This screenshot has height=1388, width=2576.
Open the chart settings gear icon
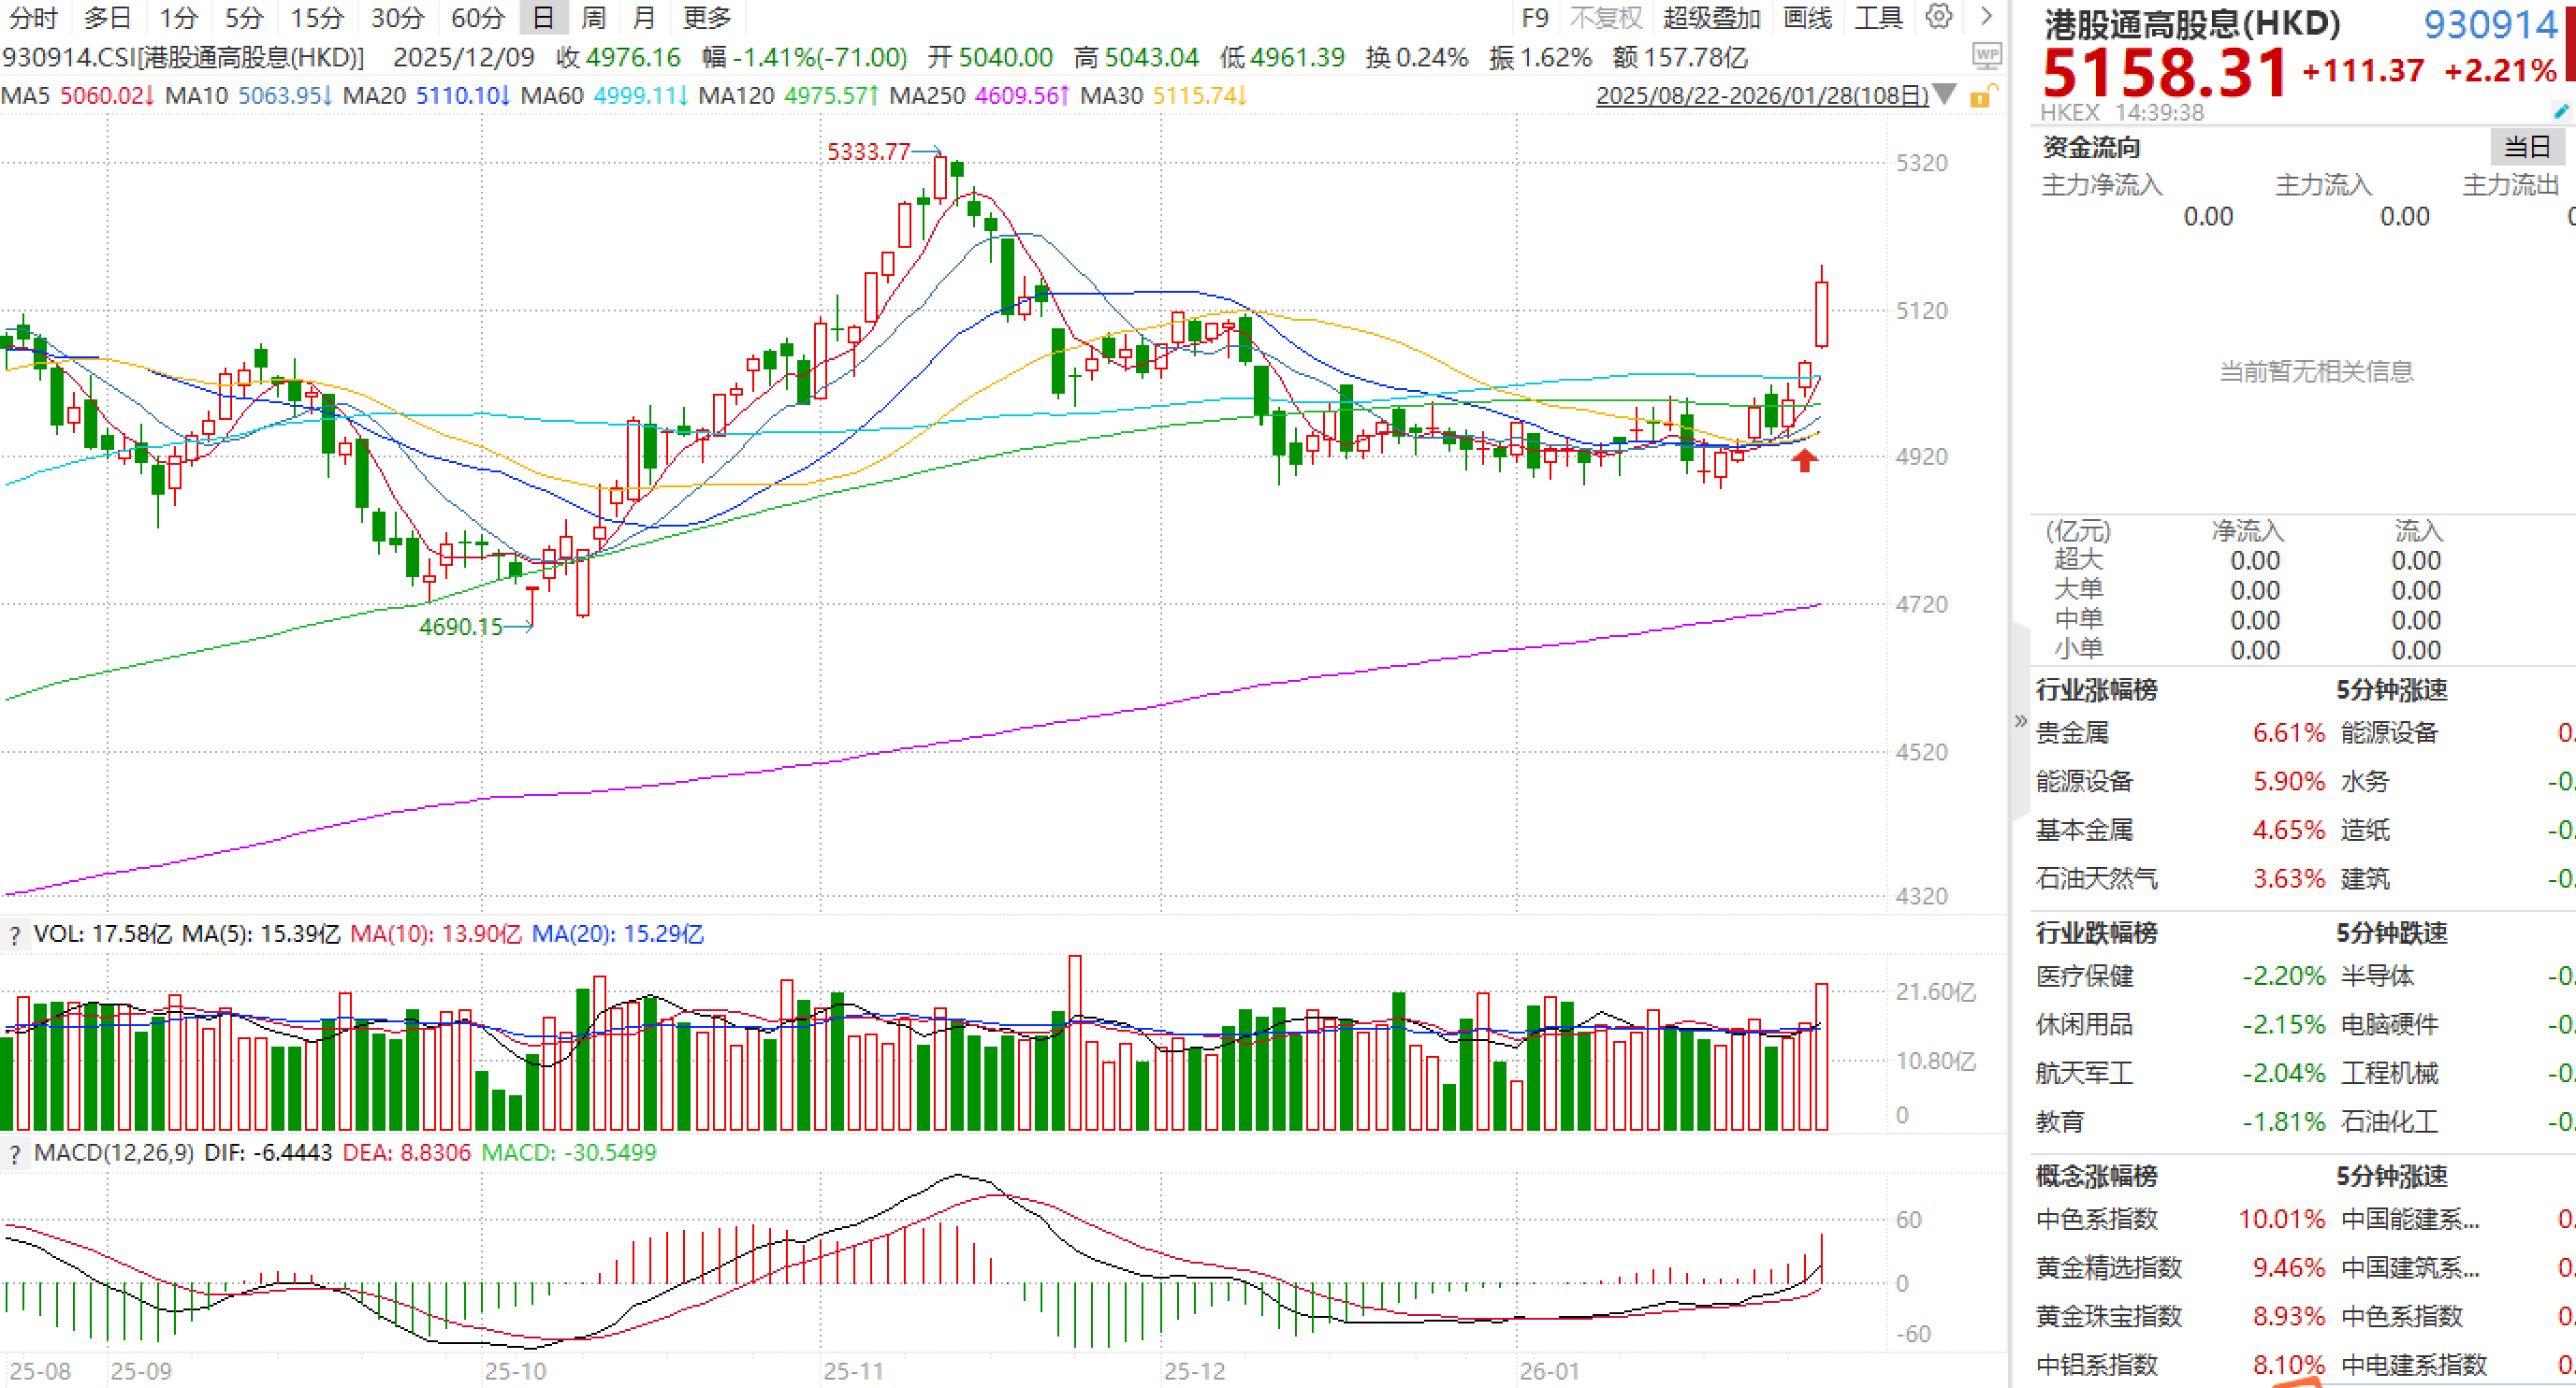1938,17
